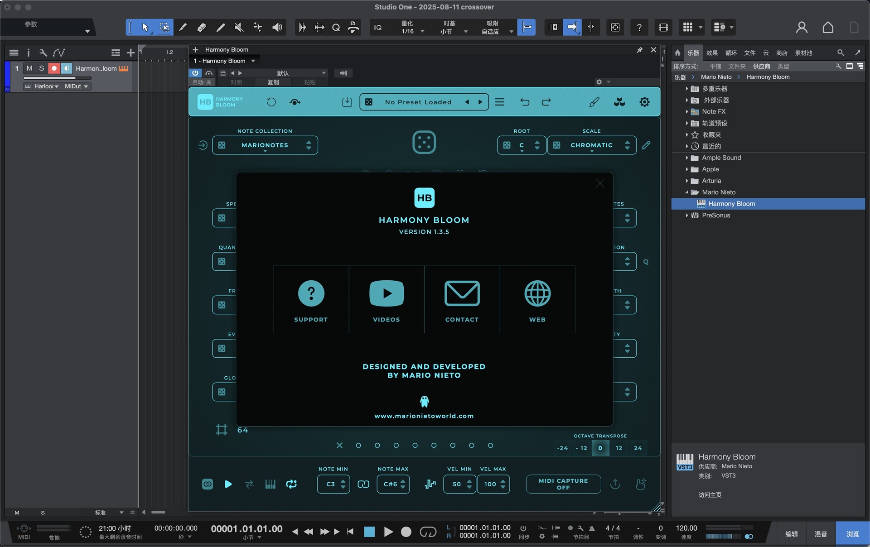This screenshot has height=547, width=870.
Task: Open Contact envelope in about dialog
Action: point(462,300)
